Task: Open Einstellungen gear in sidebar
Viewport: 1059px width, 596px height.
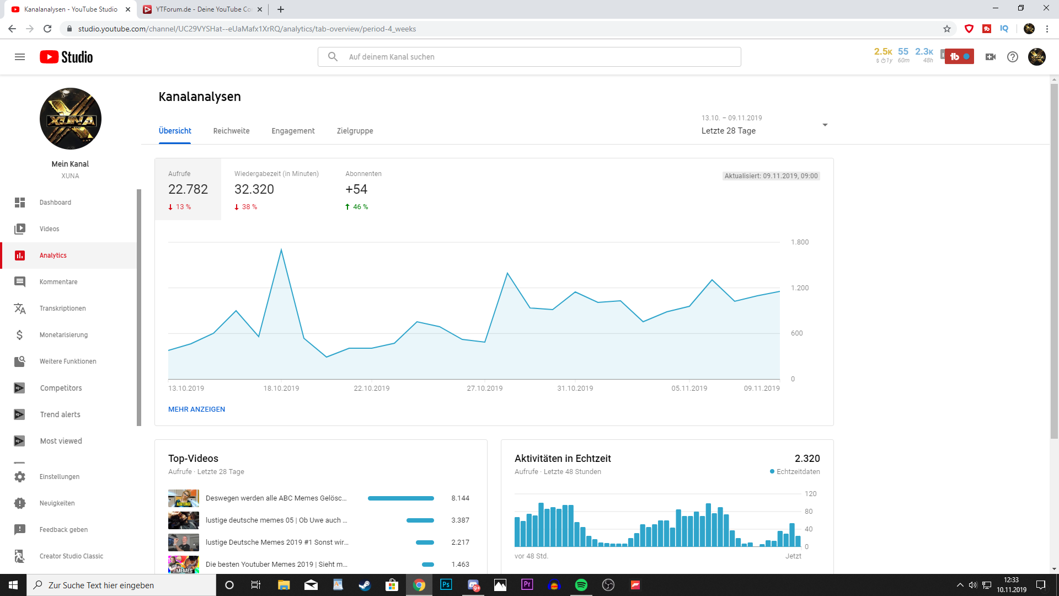Action: point(59,477)
